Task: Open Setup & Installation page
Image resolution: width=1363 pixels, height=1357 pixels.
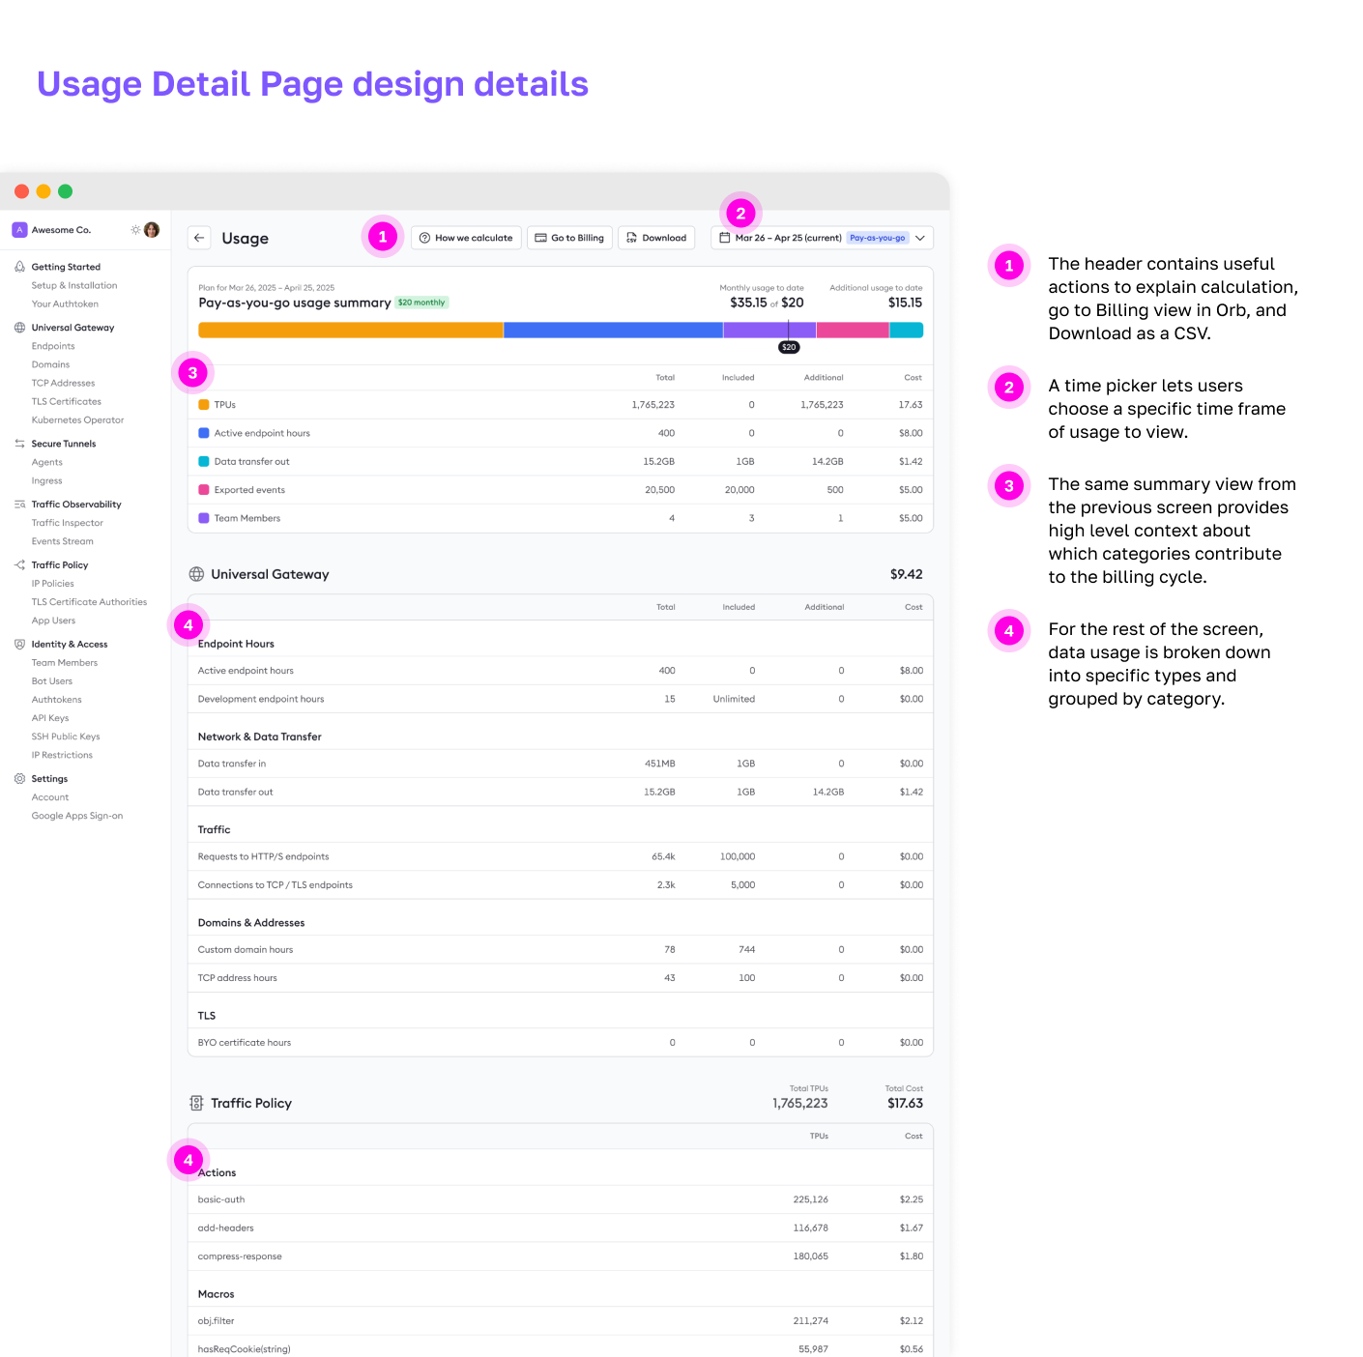Action: (x=74, y=286)
